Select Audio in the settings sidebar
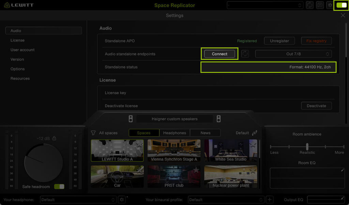 pyautogui.click(x=44, y=31)
